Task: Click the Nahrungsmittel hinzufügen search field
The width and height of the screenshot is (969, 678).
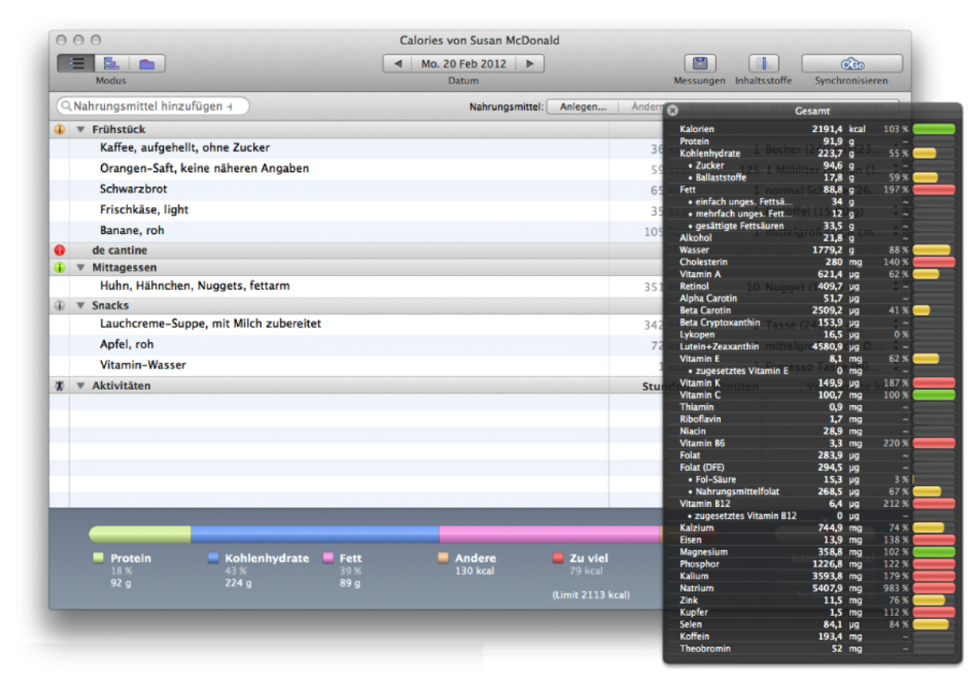Action: 153,107
